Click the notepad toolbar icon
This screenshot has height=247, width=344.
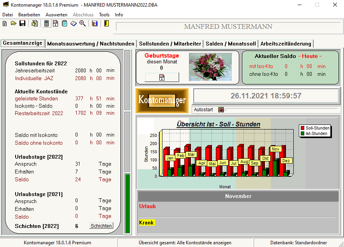64,23
